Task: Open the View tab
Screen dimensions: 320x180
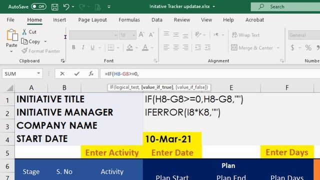Action: tap(206, 20)
